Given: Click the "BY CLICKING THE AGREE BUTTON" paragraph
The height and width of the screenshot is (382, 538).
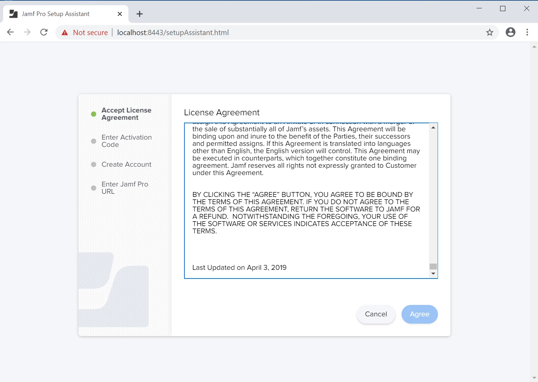Looking at the screenshot, I should pos(306,213).
